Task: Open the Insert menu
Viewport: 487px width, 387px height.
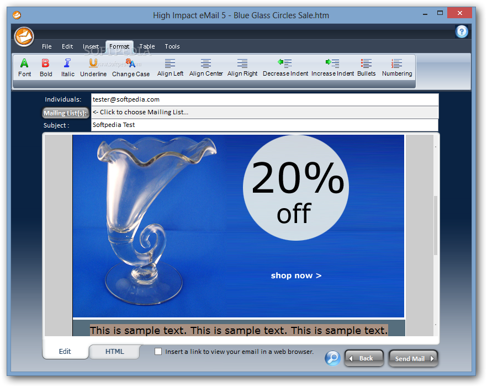Action: pos(91,46)
